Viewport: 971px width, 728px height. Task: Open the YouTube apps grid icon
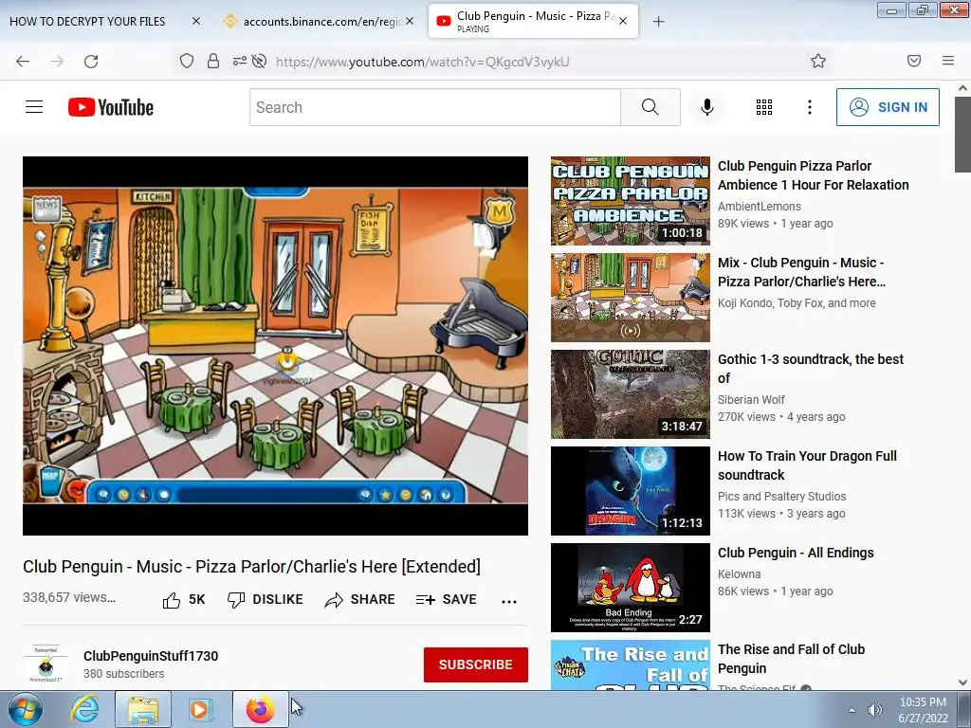point(764,107)
